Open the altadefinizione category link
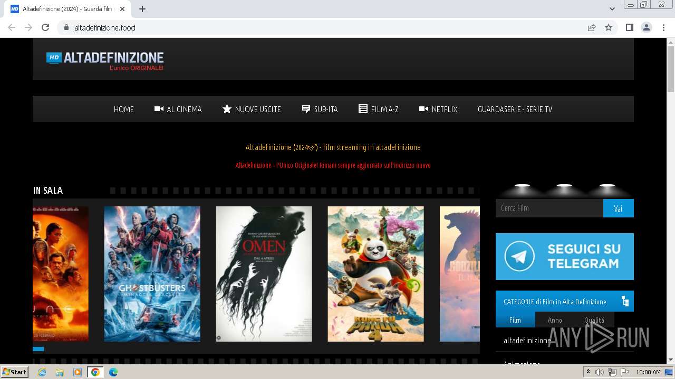This screenshot has width=675, height=379. [527, 341]
